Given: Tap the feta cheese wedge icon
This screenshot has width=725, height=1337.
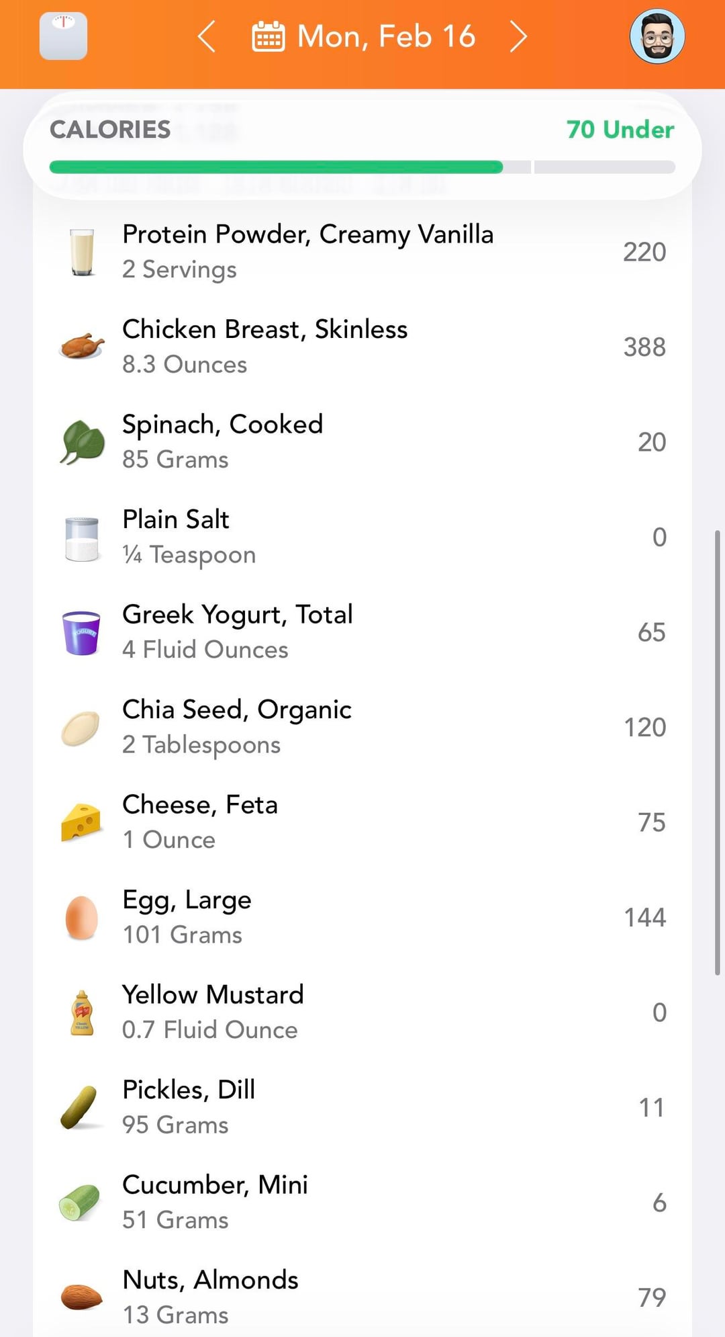Looking at the screenshot, I should click(x=82, y=822).
